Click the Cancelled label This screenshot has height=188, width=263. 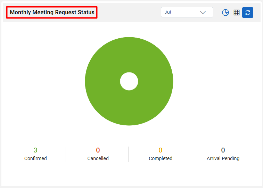click(x=98, y=158)
